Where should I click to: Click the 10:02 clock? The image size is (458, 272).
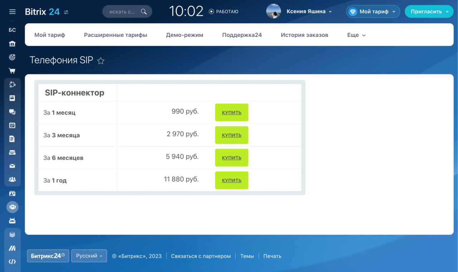pyautogui.click(x=186, y=11)
